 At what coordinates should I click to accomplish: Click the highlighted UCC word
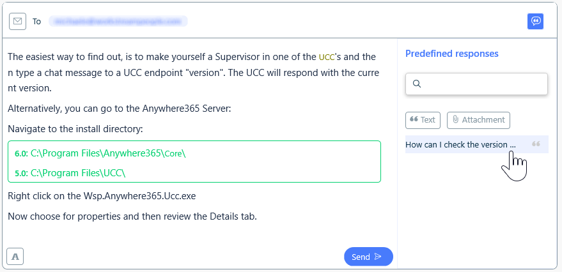tap(327, 57)
